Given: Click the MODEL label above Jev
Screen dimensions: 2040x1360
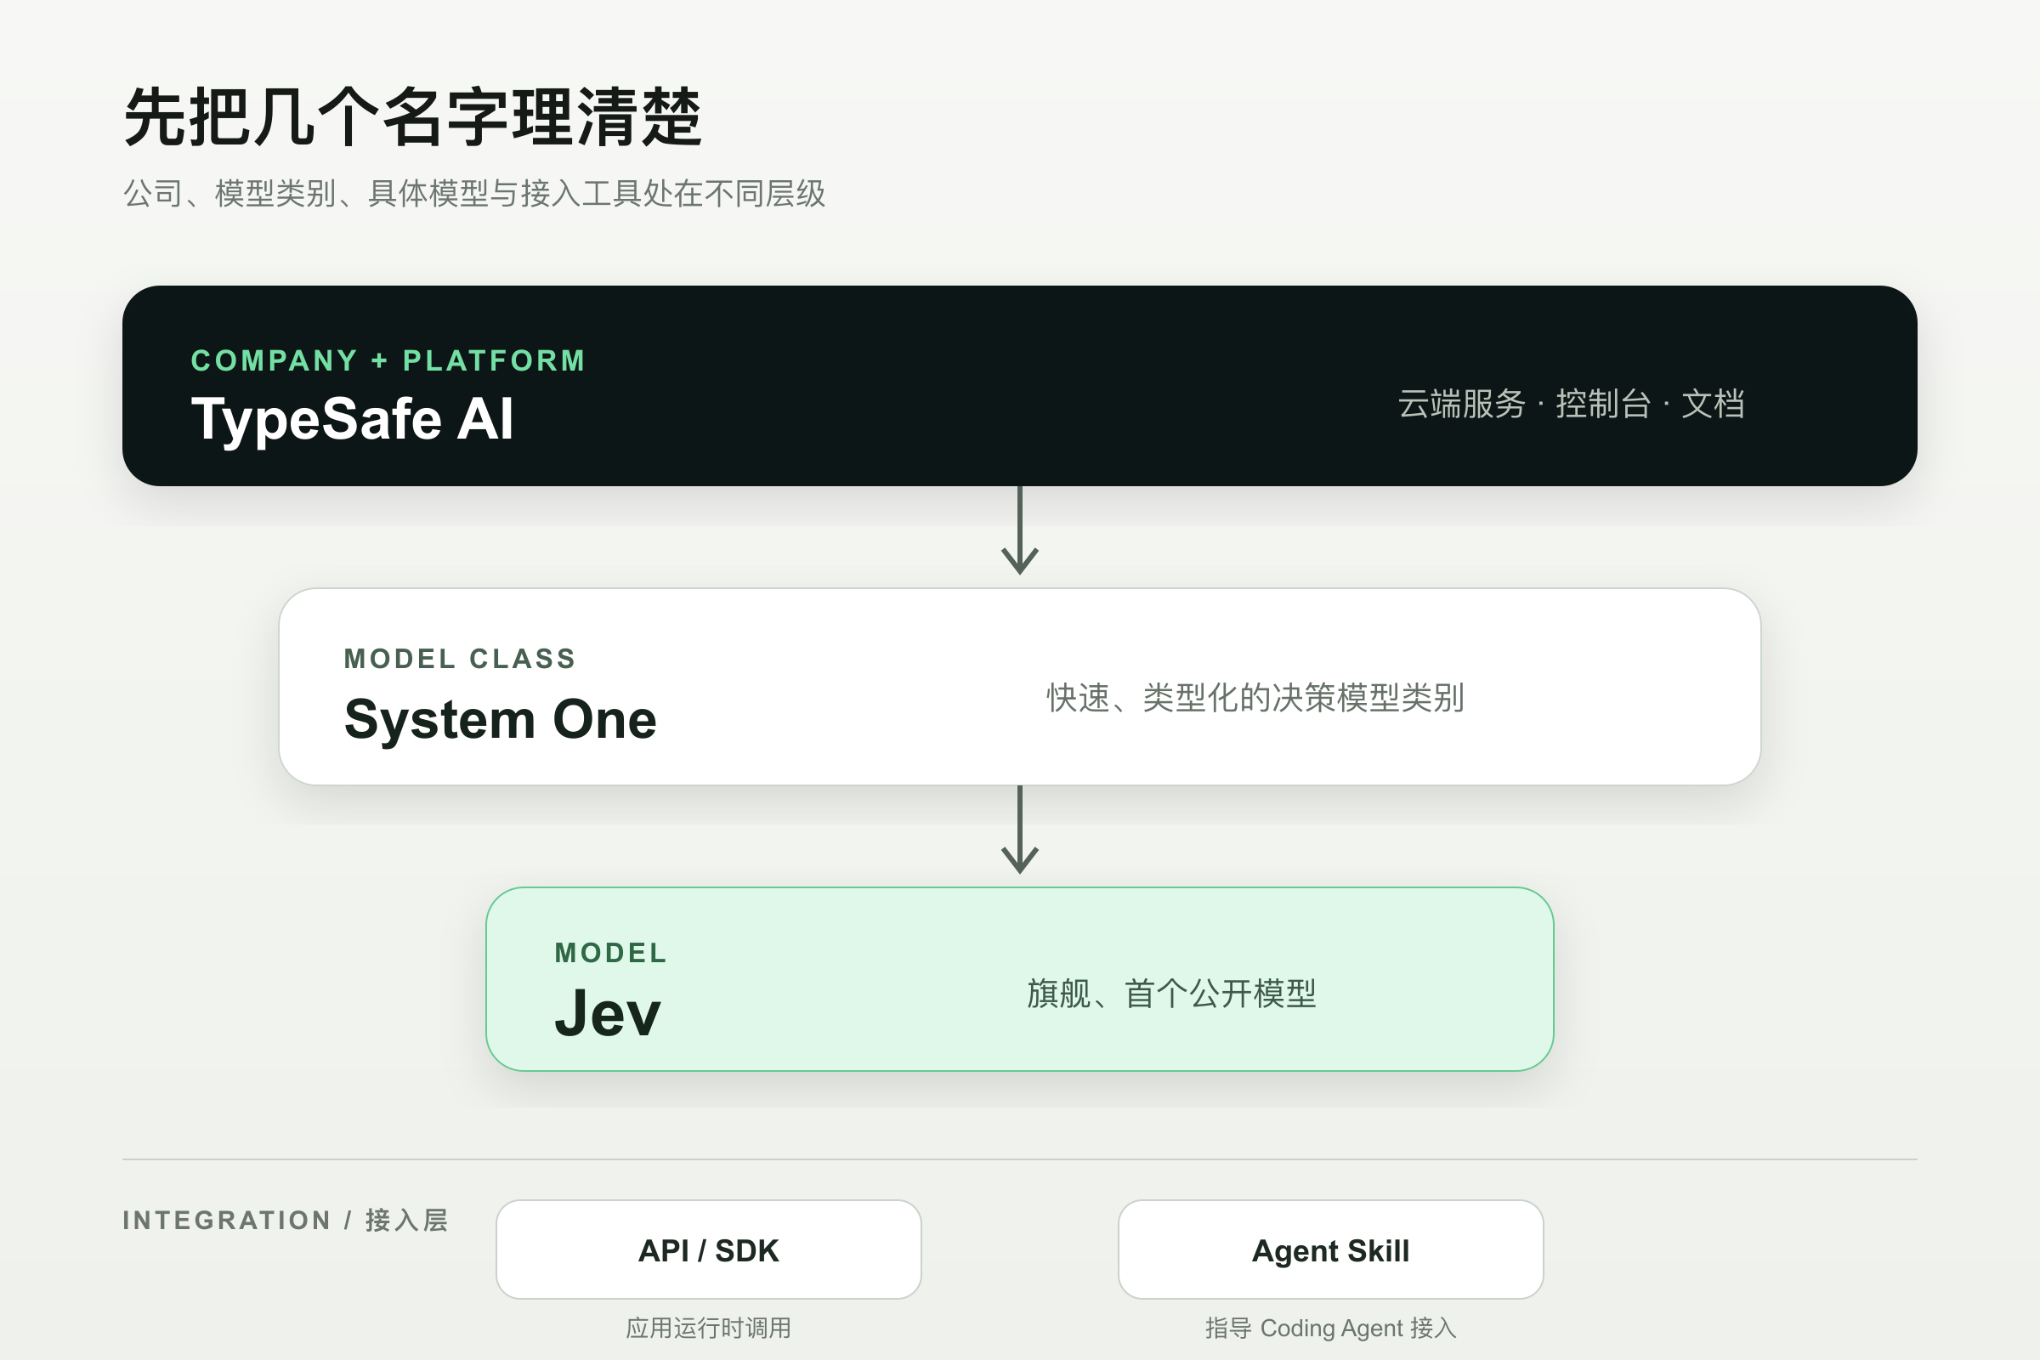Looking at the screenshot, I should click(x=610, y=953).
